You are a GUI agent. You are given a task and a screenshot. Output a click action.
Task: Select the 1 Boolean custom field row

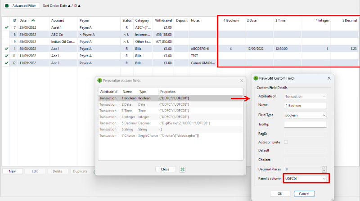click(x=171, y=98)
